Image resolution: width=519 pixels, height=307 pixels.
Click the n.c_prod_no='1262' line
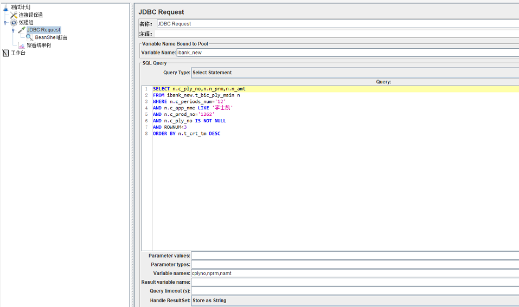pyautogui.click(x=183, y=114)
